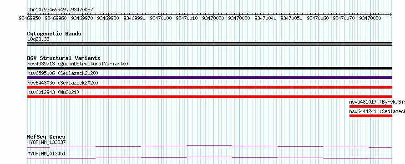Click the short red nsv5481017 bar
405x164 pixels.
point(371,106)
